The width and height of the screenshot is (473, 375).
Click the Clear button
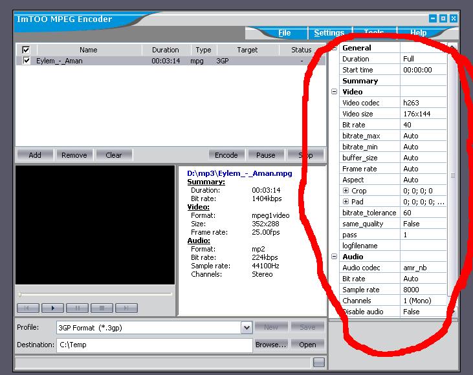114,155
